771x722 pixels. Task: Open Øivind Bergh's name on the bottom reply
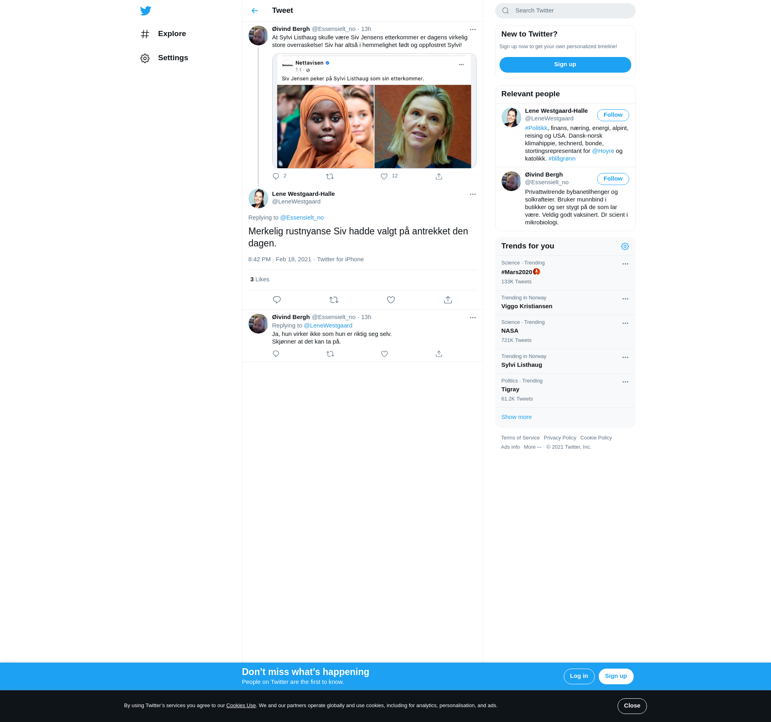click(x=291, y=317)
